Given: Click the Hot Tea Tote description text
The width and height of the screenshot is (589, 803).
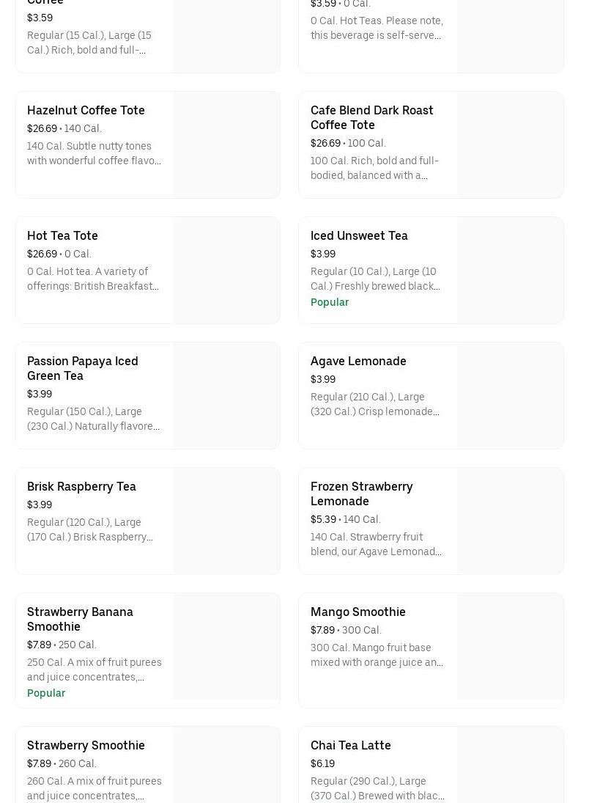Looking at the screenshot, I should 93,279.
